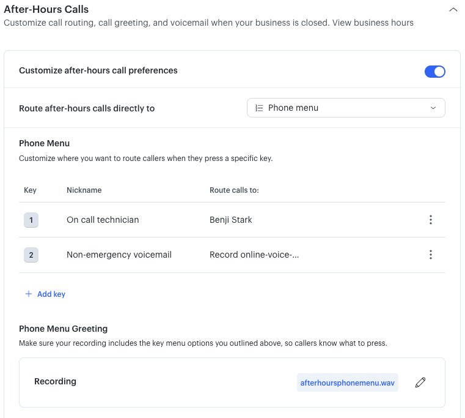The width and height of the screenshot is (465, 418).
Task: Disable customize after-hours call preferences toggle
Action: pos(434,72)
